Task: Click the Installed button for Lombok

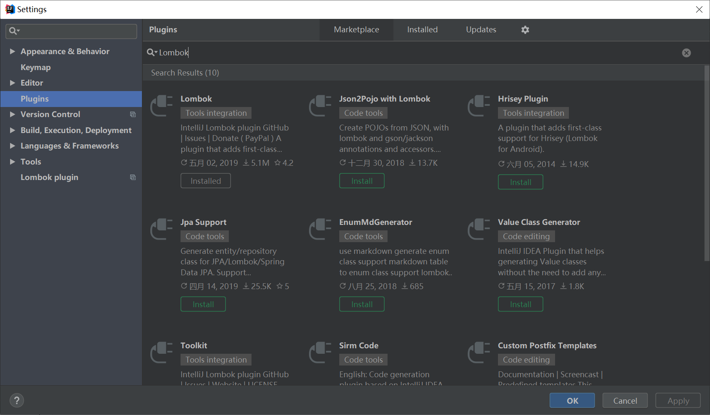Action: (206, 181)
